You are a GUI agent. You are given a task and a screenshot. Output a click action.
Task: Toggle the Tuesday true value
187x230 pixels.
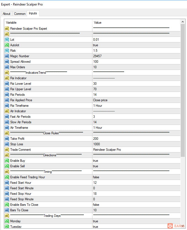click(x=136, y=226)
